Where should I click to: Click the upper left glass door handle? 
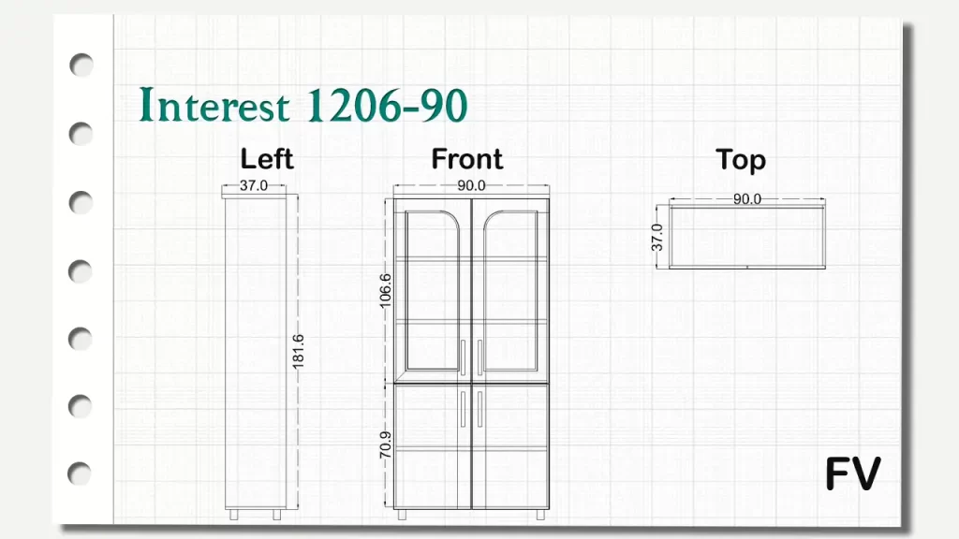[462, 358]
